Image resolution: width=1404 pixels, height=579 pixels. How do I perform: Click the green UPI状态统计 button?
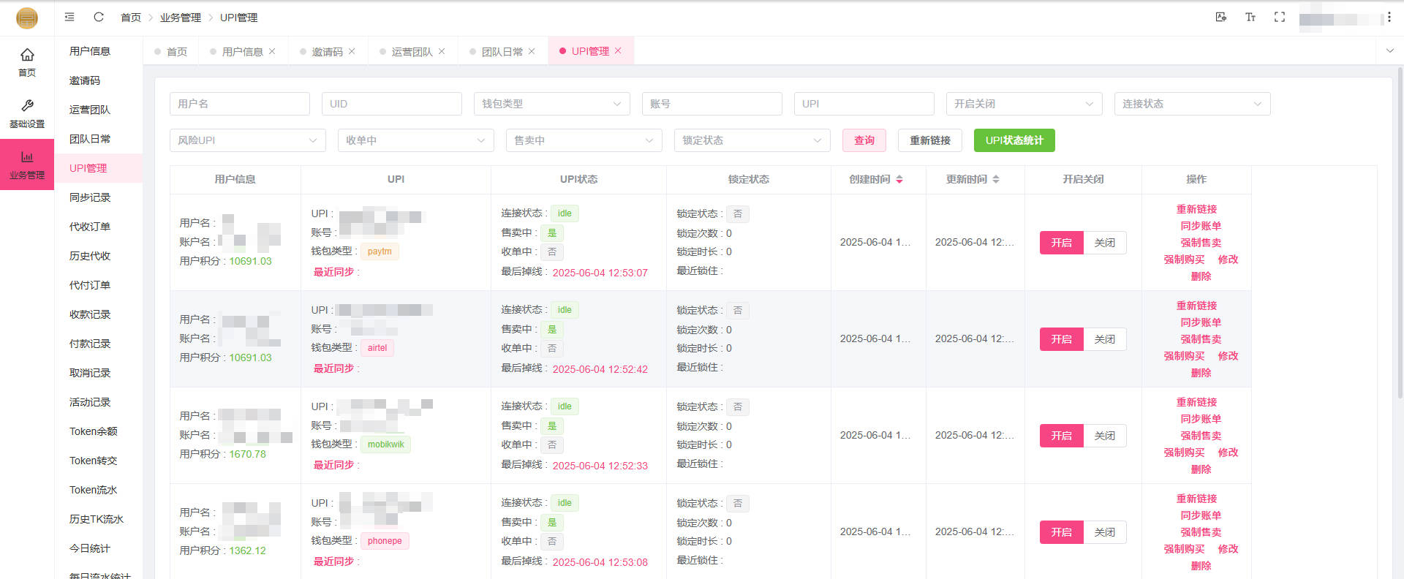click(1014, 140)
